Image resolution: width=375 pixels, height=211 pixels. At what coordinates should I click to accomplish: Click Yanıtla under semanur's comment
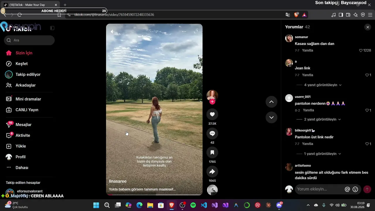coord(308,50)
